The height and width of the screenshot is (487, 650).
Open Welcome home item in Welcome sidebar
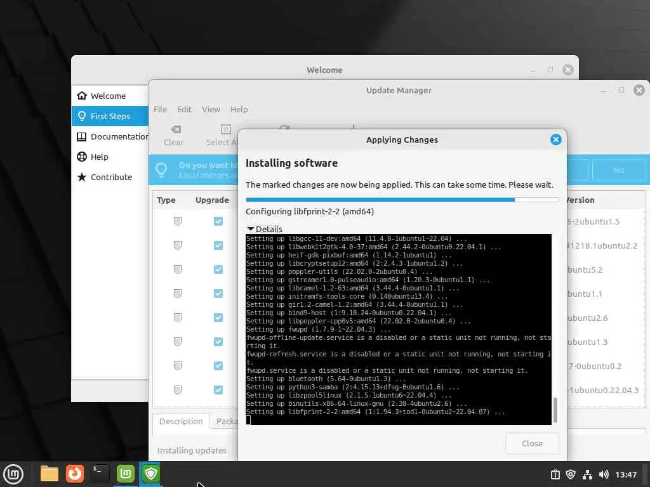[x=109, y=96]
